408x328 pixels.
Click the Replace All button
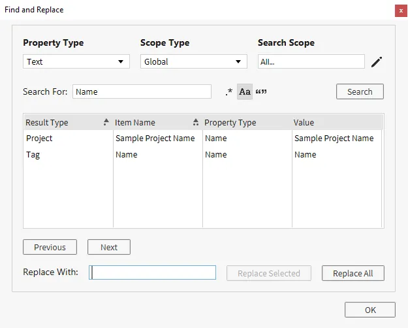353,273
